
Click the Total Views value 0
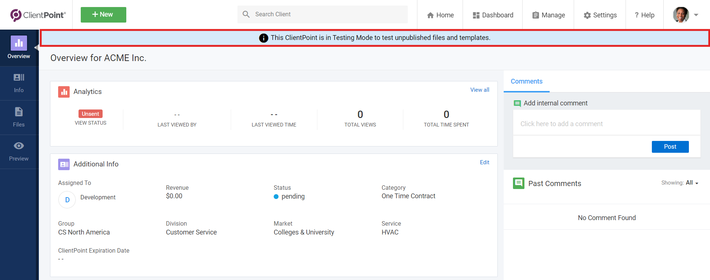pos(360,114)
